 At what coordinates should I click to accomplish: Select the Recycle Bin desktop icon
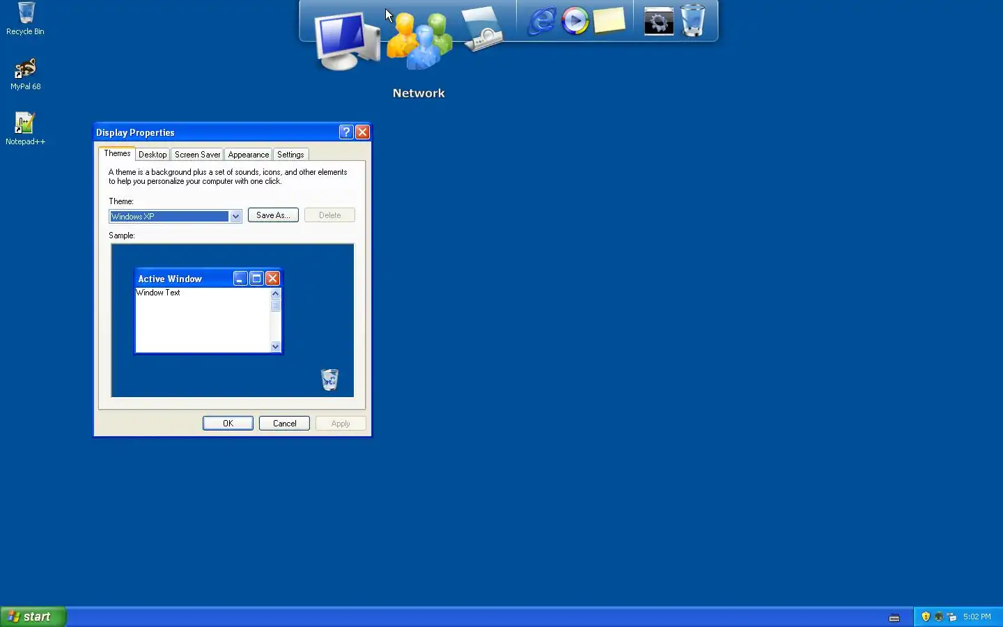click(x=26, y=19)
